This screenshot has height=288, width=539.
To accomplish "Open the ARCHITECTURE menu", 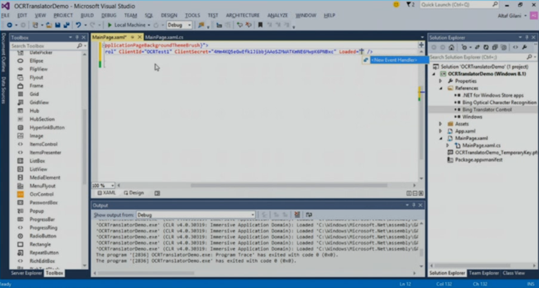I will pyautogui.click(x=243, y=15).
